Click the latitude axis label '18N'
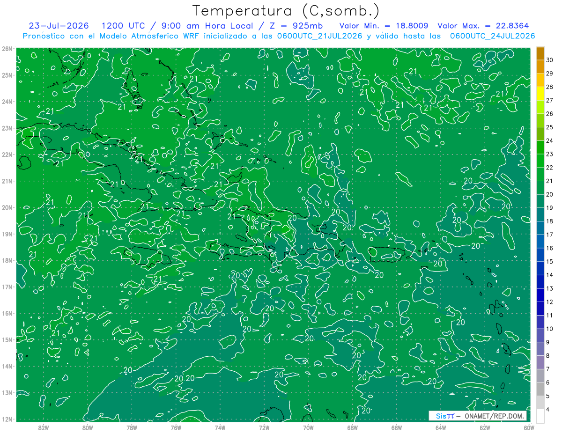 click(7, 260)
